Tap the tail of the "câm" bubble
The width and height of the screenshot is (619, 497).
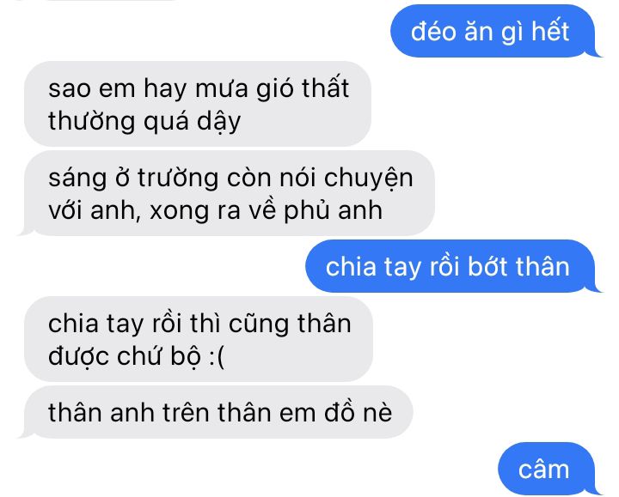click(x=598, y=489)
